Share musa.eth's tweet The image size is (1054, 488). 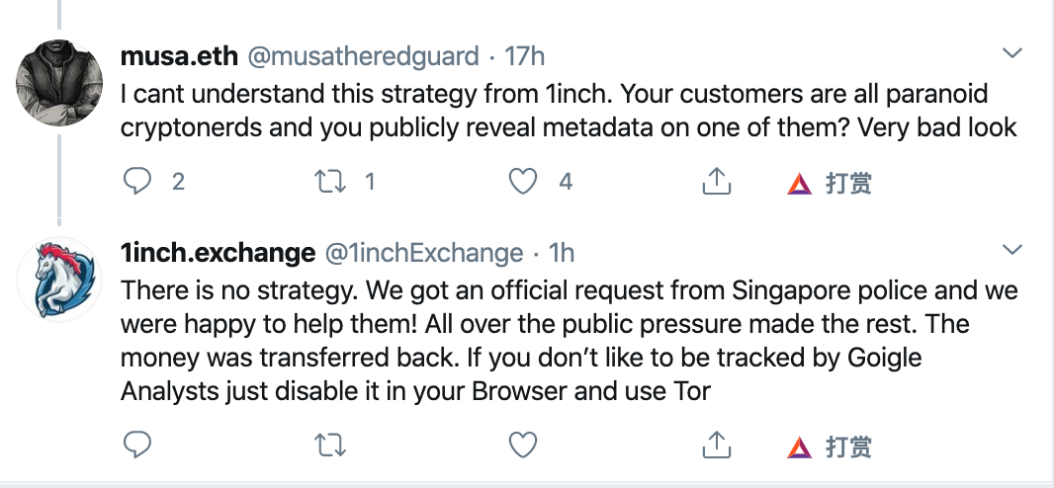tap(715, 182)
